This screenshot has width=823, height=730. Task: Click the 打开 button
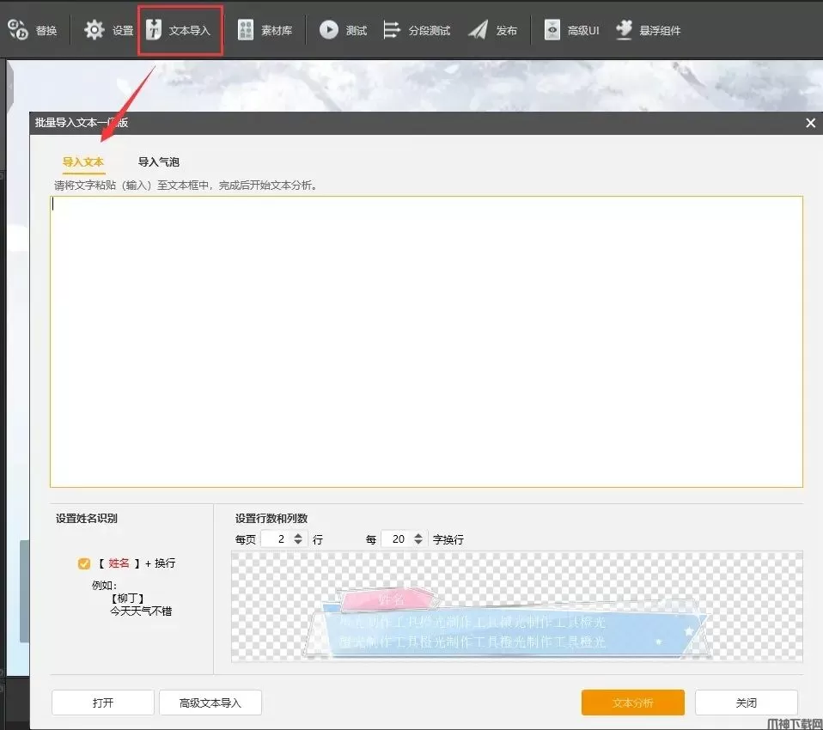[x=103, y=703]
